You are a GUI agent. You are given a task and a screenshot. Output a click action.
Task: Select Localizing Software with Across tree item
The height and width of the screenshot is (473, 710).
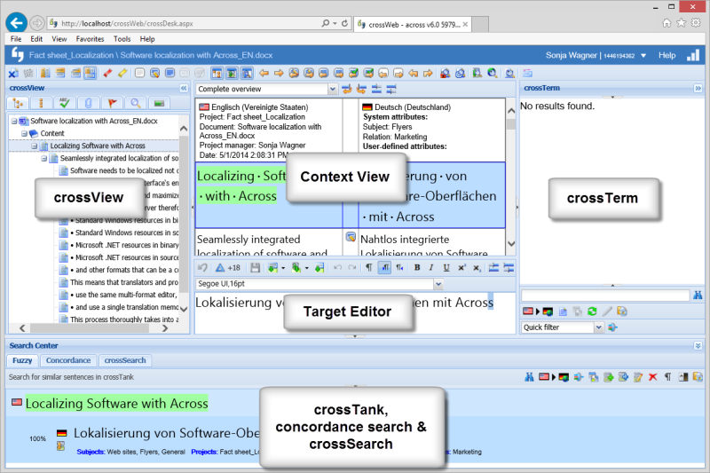(98, 146)
